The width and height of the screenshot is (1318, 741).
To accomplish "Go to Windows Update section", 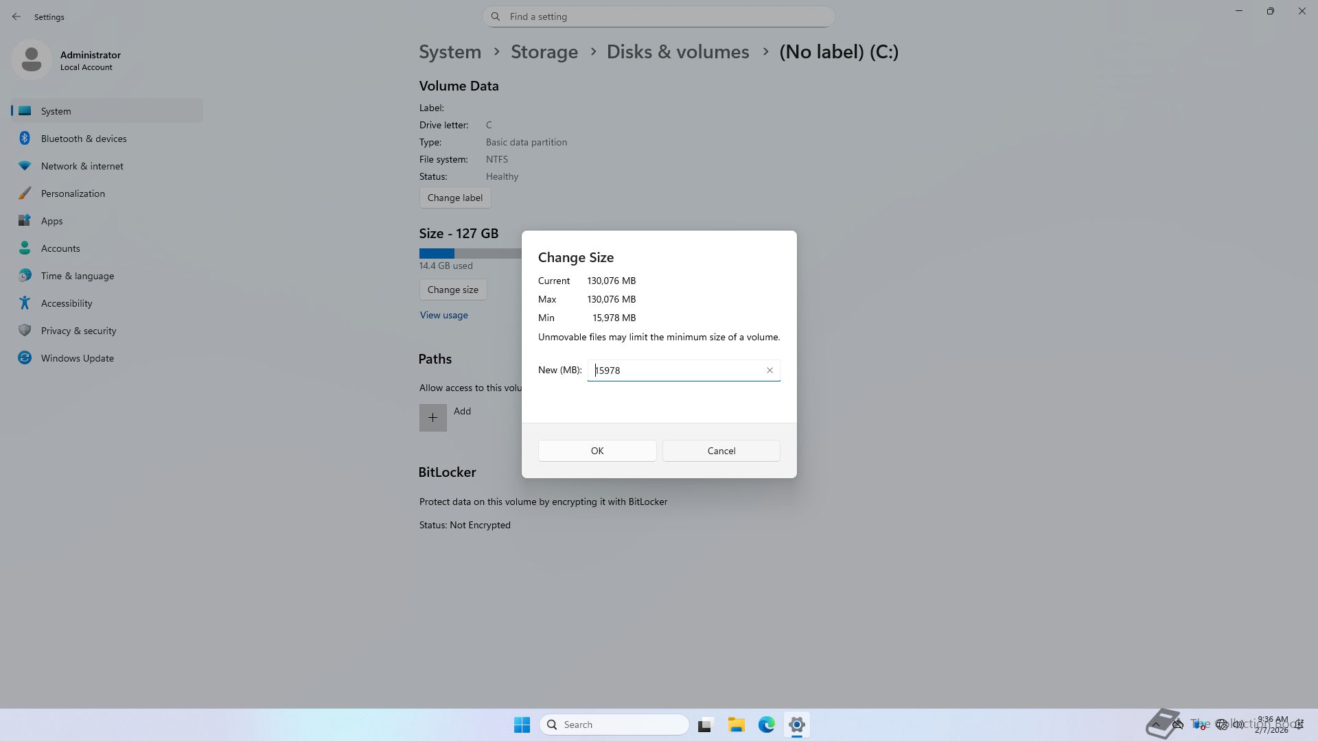I will [x=77, y=358].
